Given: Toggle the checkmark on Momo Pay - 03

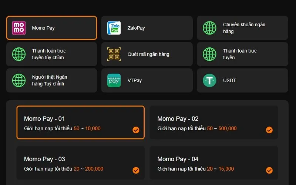Looking at the screenshot, I should point(136,170).
